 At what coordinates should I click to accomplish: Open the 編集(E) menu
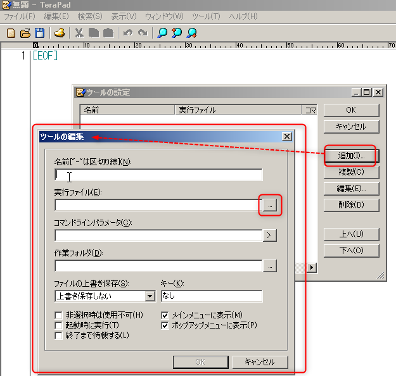point(56,16)
